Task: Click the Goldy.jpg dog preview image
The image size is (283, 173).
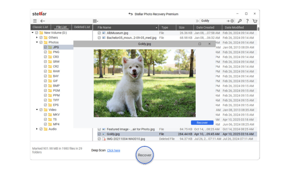Action: point(145,83)
